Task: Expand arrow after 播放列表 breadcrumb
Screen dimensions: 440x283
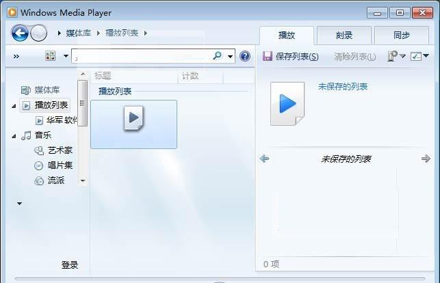Action: click(145, 33)
